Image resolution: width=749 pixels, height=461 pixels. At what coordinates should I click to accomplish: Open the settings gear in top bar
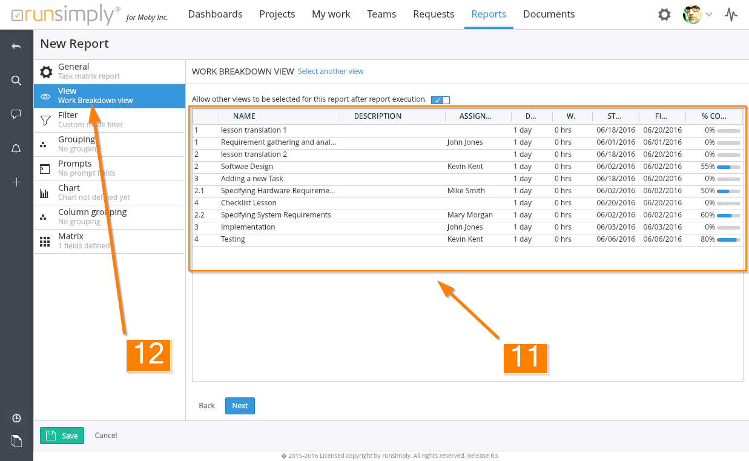coord(664,15)
